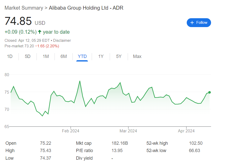Click the Apr 2024 axis label

(x=186, y=131)
